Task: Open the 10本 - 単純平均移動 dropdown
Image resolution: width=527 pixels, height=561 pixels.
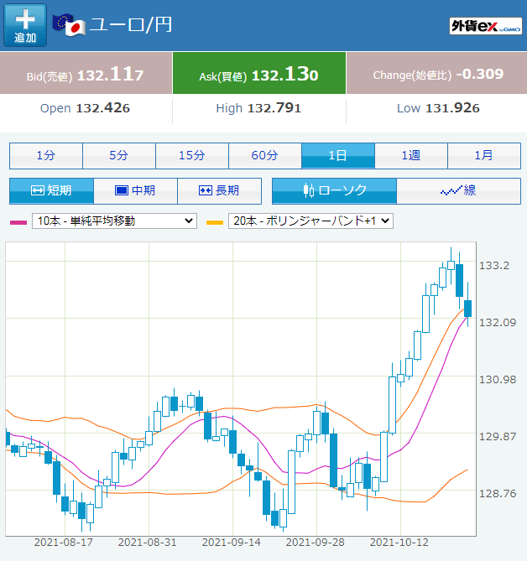Action: click(114, 221)
